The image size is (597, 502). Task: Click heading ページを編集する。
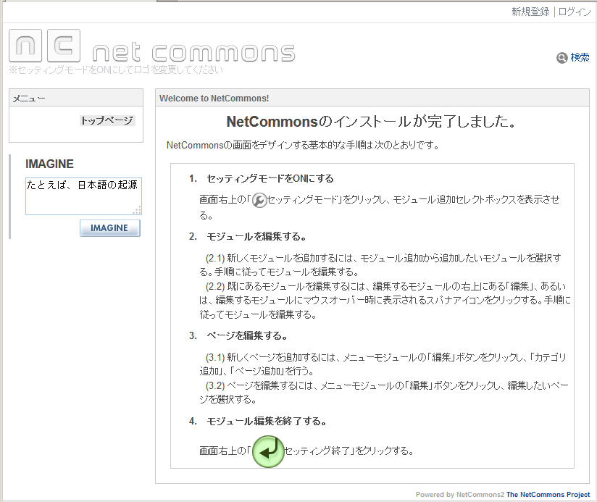(247, 335)
